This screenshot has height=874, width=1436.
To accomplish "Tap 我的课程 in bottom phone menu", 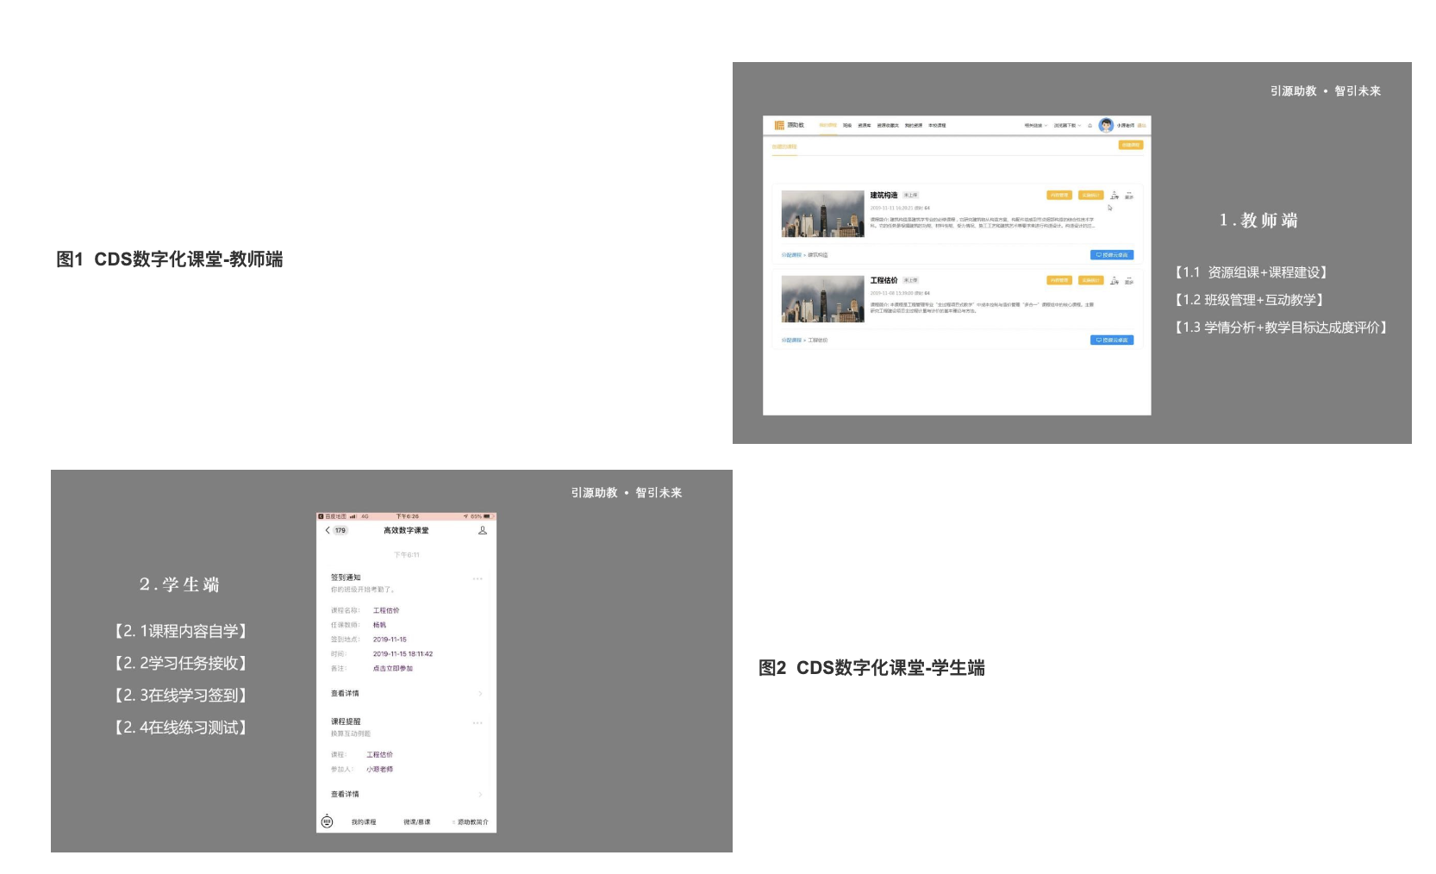I will [x=364, y=822].
